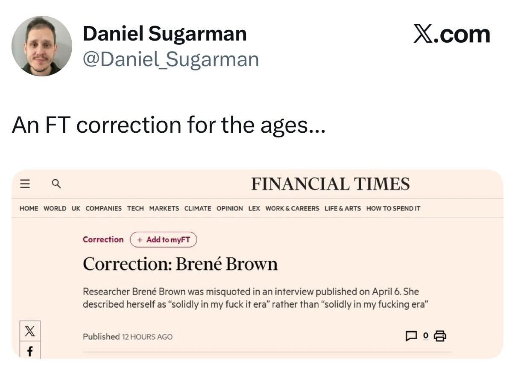Go to the HOME section
The width and height of the screenshot is (515, 376).
pyautogui.click(x=29, y=208)
